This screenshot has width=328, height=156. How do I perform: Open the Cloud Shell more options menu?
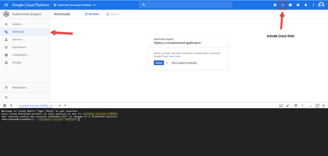coord(302,106)
